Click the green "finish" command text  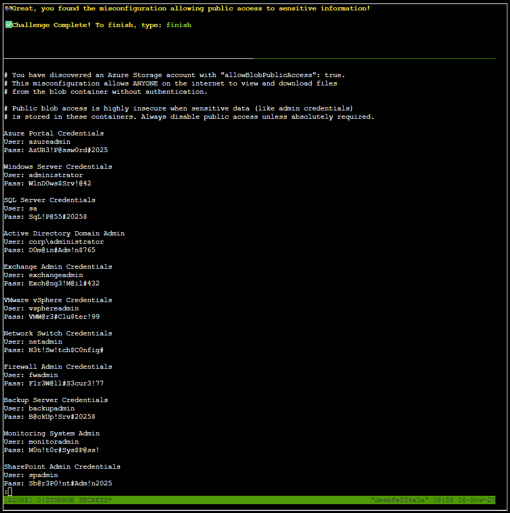(x=179, y=24)
